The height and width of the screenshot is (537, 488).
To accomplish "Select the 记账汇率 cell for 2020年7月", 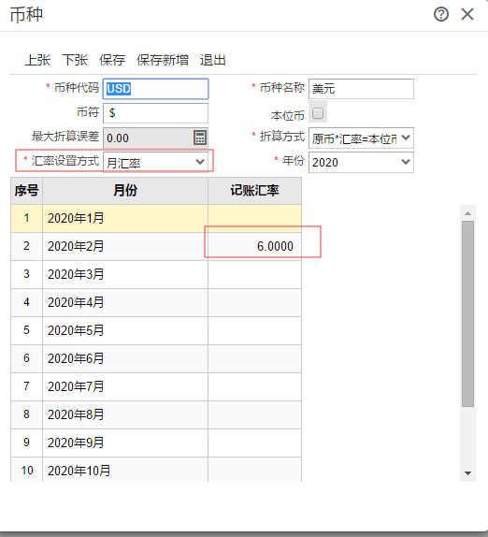I will click(x=254, y=387).
